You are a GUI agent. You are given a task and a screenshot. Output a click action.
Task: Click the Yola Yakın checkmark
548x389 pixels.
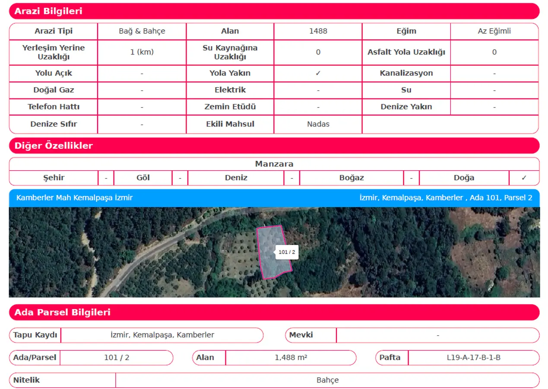pyautogui.click(x=318, y=73)
